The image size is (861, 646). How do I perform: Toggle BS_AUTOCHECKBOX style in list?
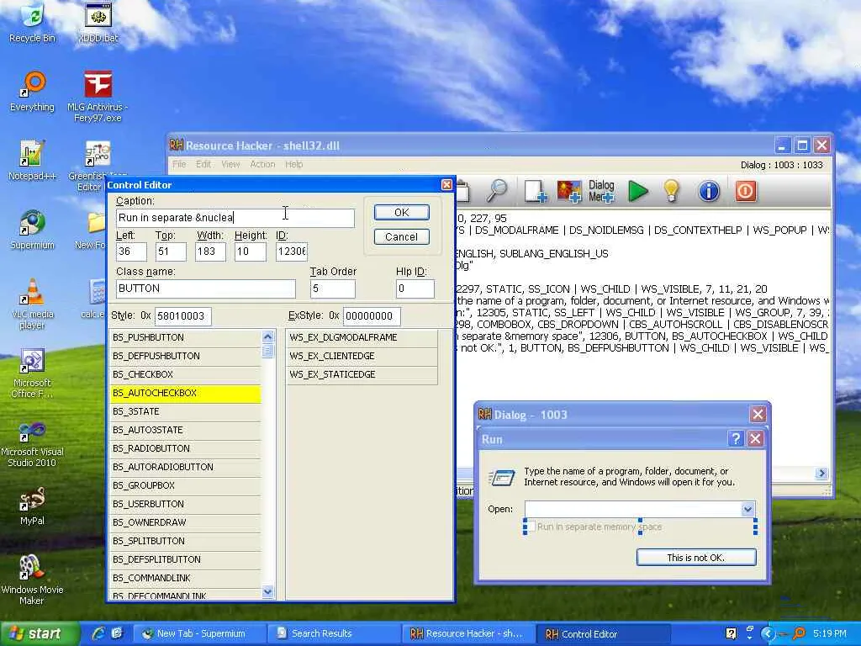[x=186, y=393]
